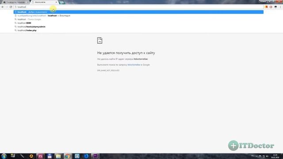Image resolution: width=283 pixels, height=159 pixels.
Task: Open the blue bracket taskbar application
Action: coord(77,156)
